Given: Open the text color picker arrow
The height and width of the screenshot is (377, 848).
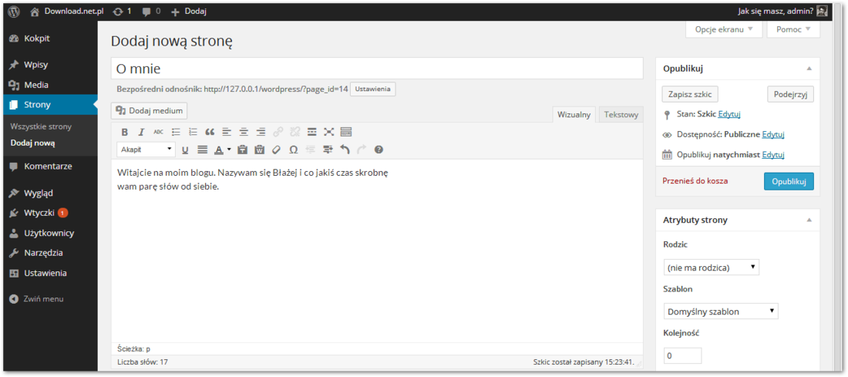Looking at the screenshot, I should (229, 150).
